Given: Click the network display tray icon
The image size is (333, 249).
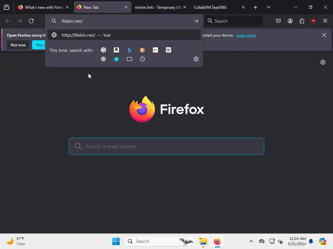Looking at the screenshot, I should [272, 241].
